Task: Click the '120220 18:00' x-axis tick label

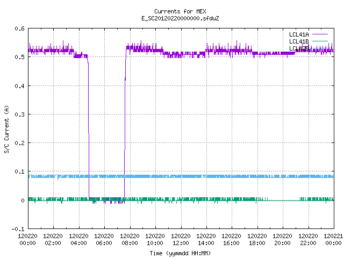Action: click(257, 240)
